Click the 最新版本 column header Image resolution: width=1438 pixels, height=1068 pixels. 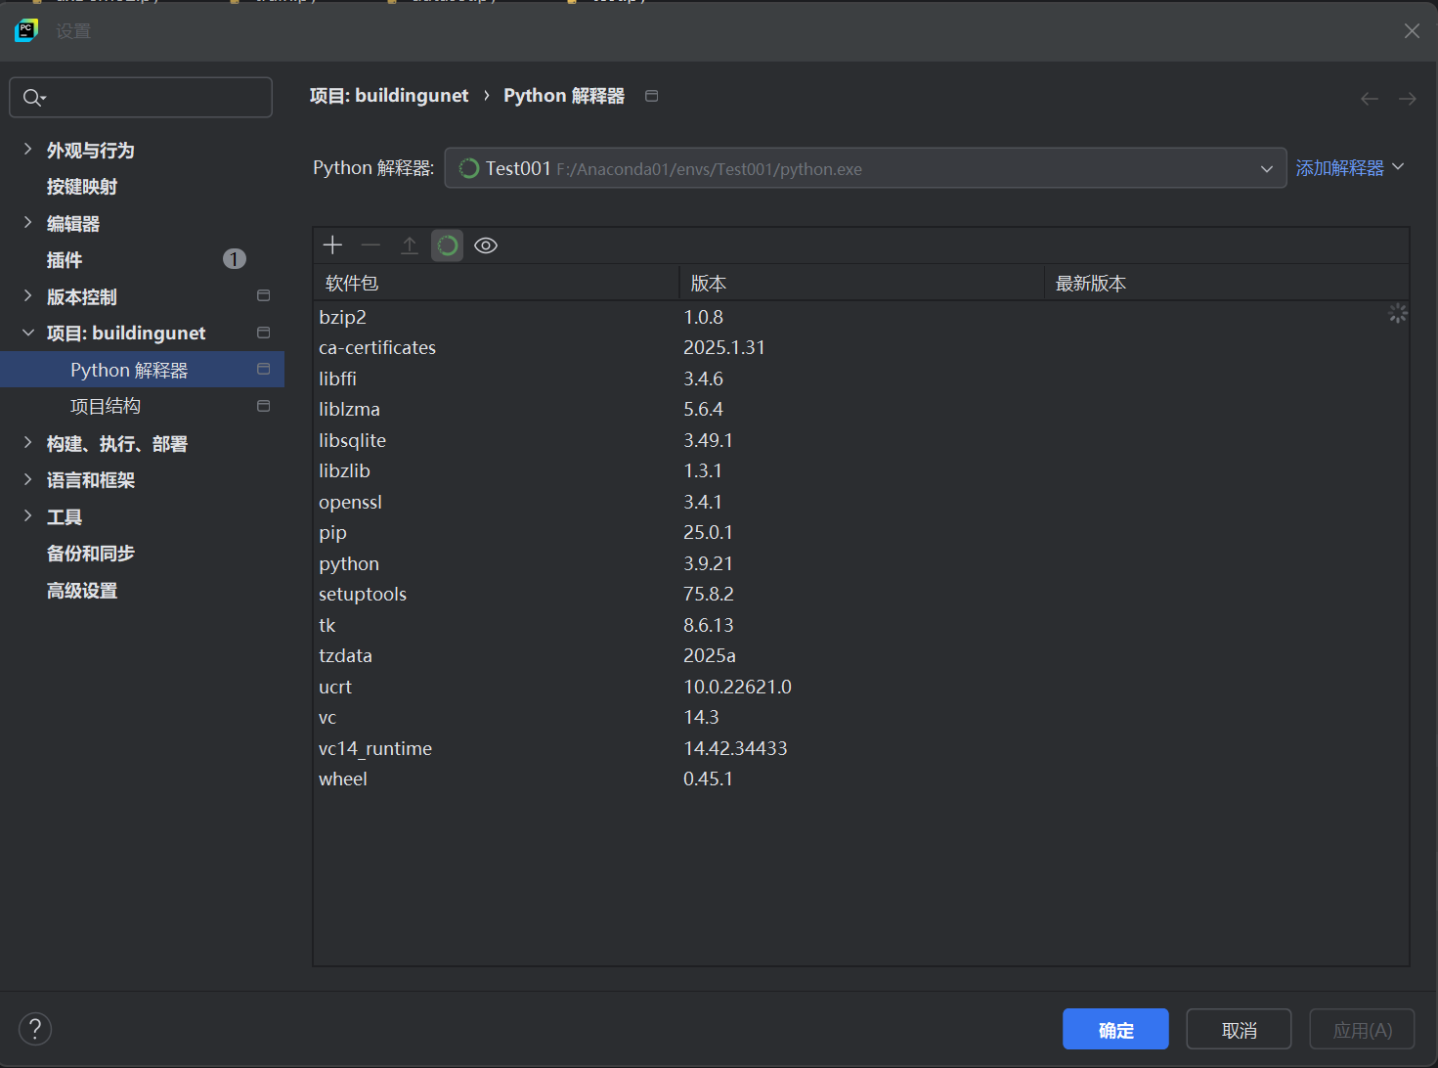click(1227, 283)
